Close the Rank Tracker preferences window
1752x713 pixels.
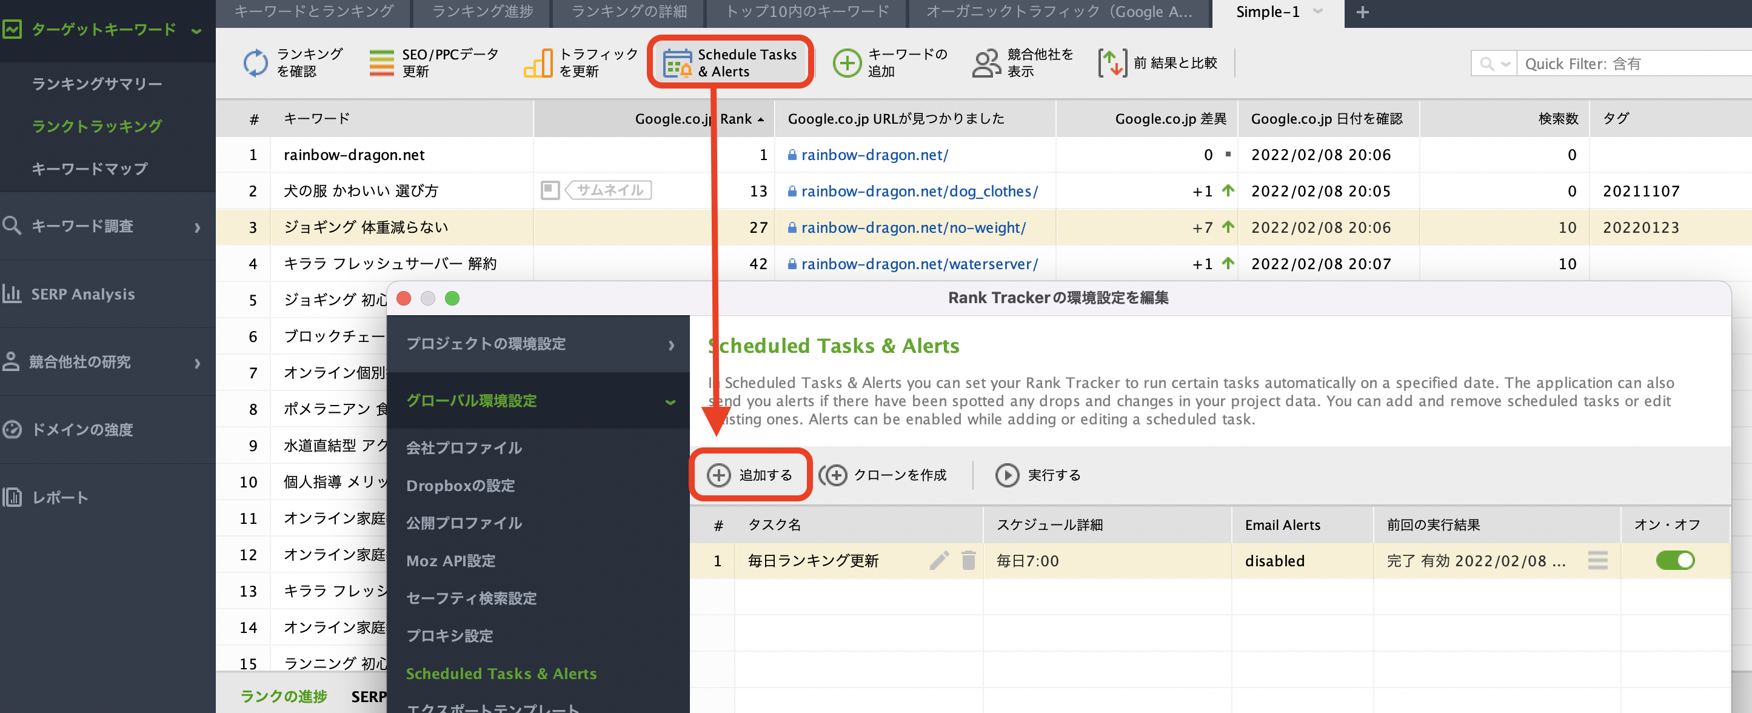(x=403, y=298)
